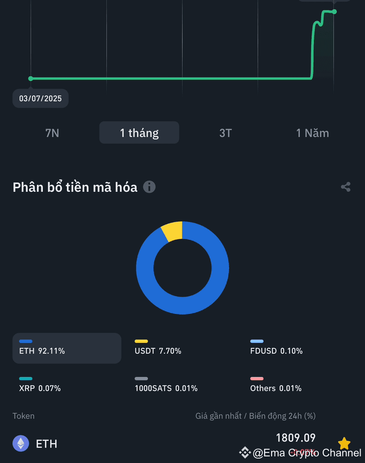Image resolution: width=365 pixels, height=463 pixels.
Task: Switch to the 7N time range tab
Action: click(x=52, y=133)
